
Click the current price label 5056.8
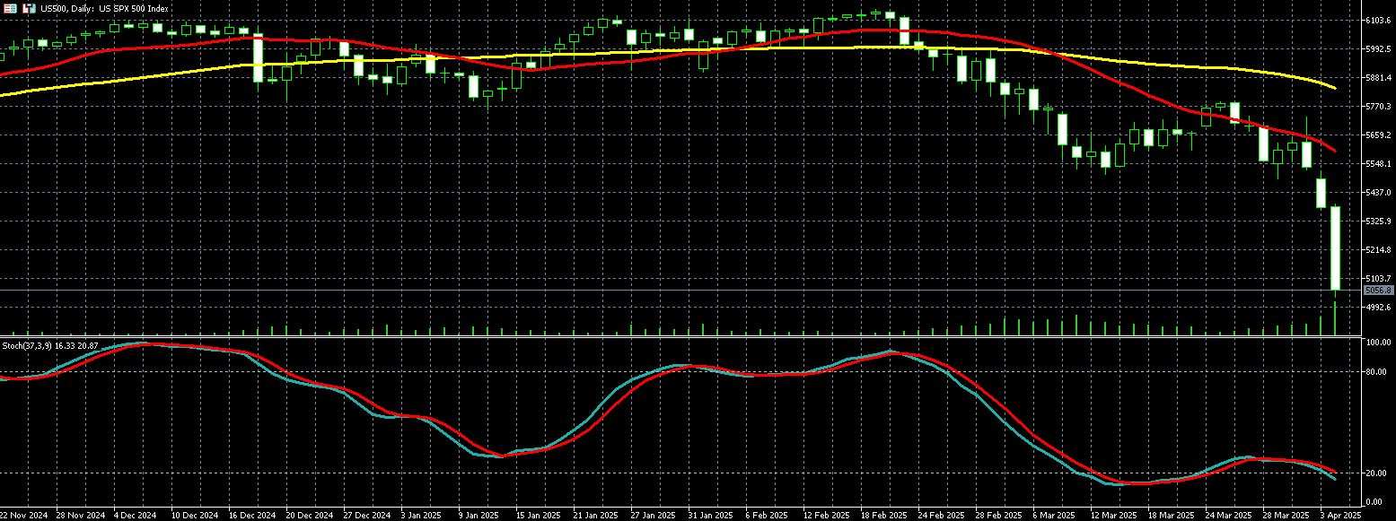coord(1377,291)
